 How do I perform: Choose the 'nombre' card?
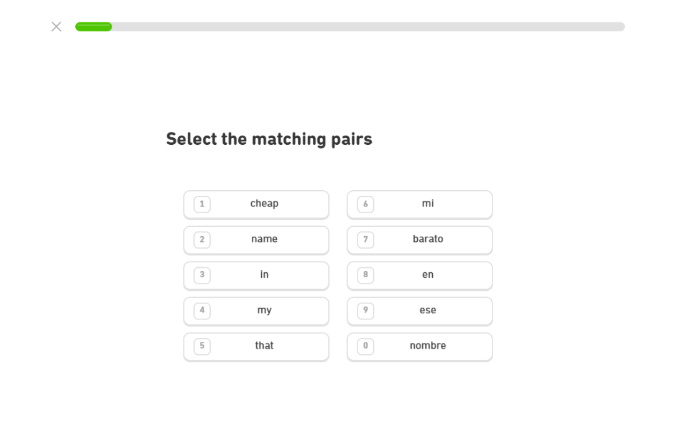click(420, 347)
